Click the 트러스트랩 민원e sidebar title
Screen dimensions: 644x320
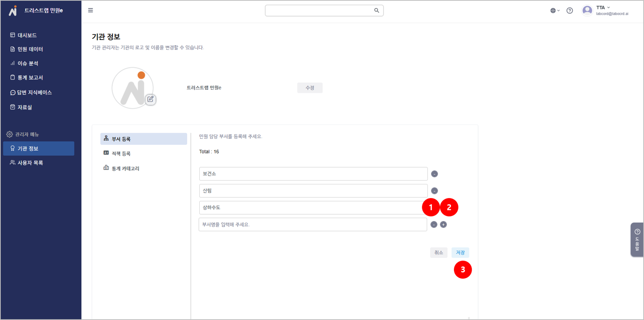[x=44, y=10]
